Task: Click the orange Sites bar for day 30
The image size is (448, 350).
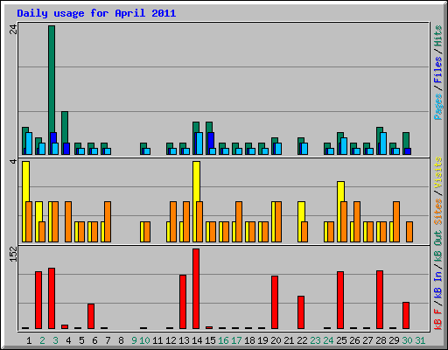Action: click(409, 232)
